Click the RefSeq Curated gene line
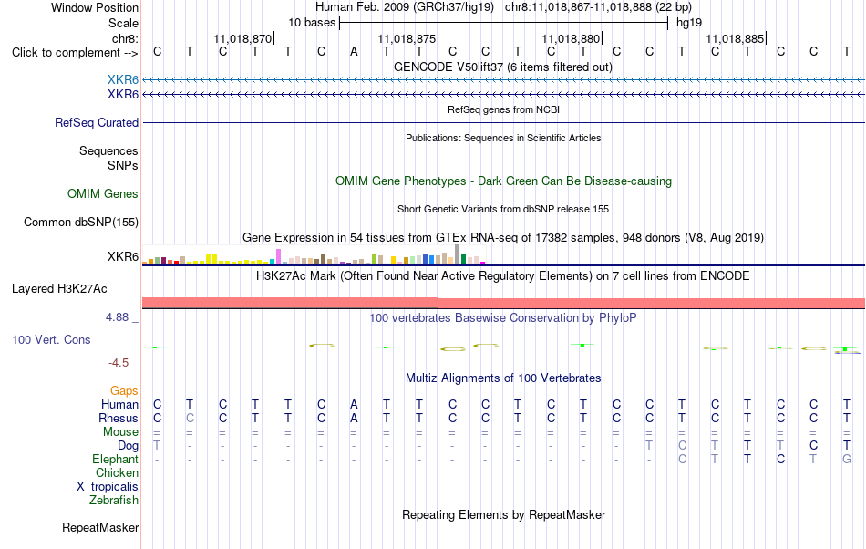This screenshot has height=549, width=866. pos(503,122)
